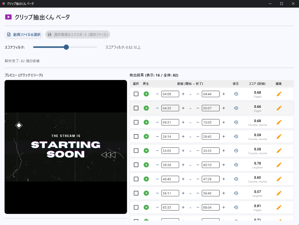Viewport: 299px width, 225px height.
Task: Play the clip starting at 39:36
Action: 146,165
